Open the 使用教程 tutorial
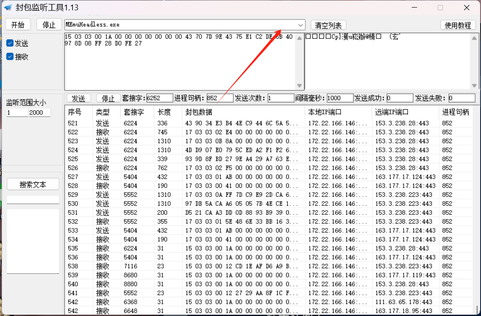The height and width of the screenshot is (316, 481). 458,25
